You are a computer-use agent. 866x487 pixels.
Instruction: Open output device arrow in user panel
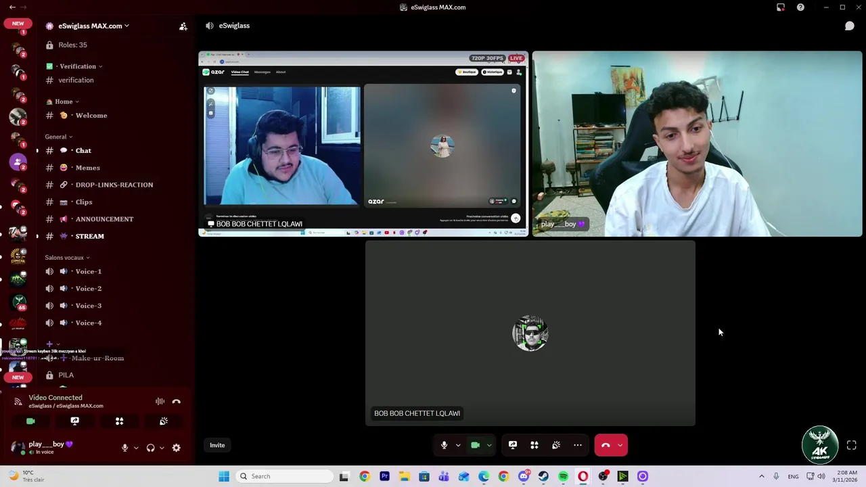162,448
